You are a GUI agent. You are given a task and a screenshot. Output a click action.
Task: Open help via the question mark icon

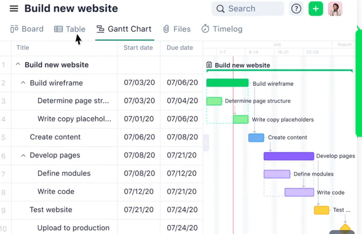pos(296,9)
